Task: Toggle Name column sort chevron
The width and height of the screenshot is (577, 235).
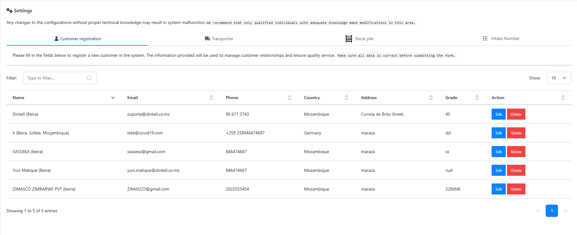Action: (113, 98)
